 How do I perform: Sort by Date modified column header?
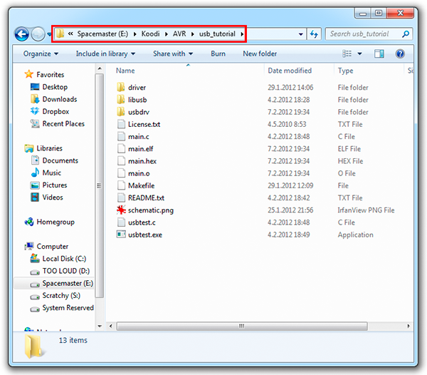coord(290,71)
